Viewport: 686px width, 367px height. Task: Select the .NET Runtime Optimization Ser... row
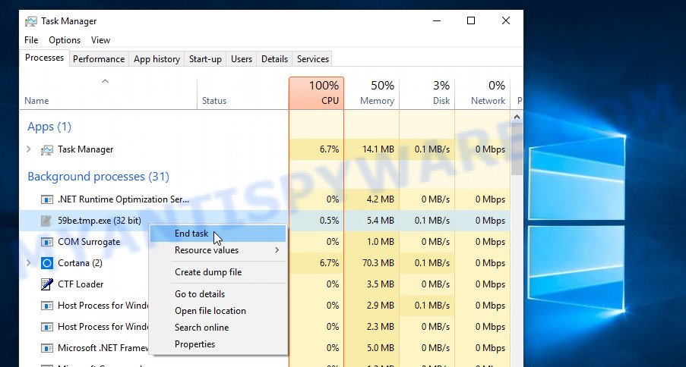coord(265,199)
